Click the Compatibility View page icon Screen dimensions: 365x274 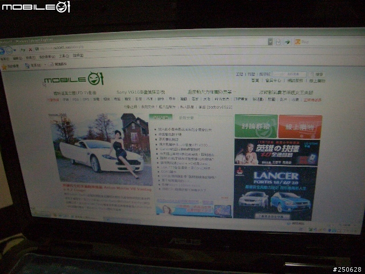click(278, 42)
